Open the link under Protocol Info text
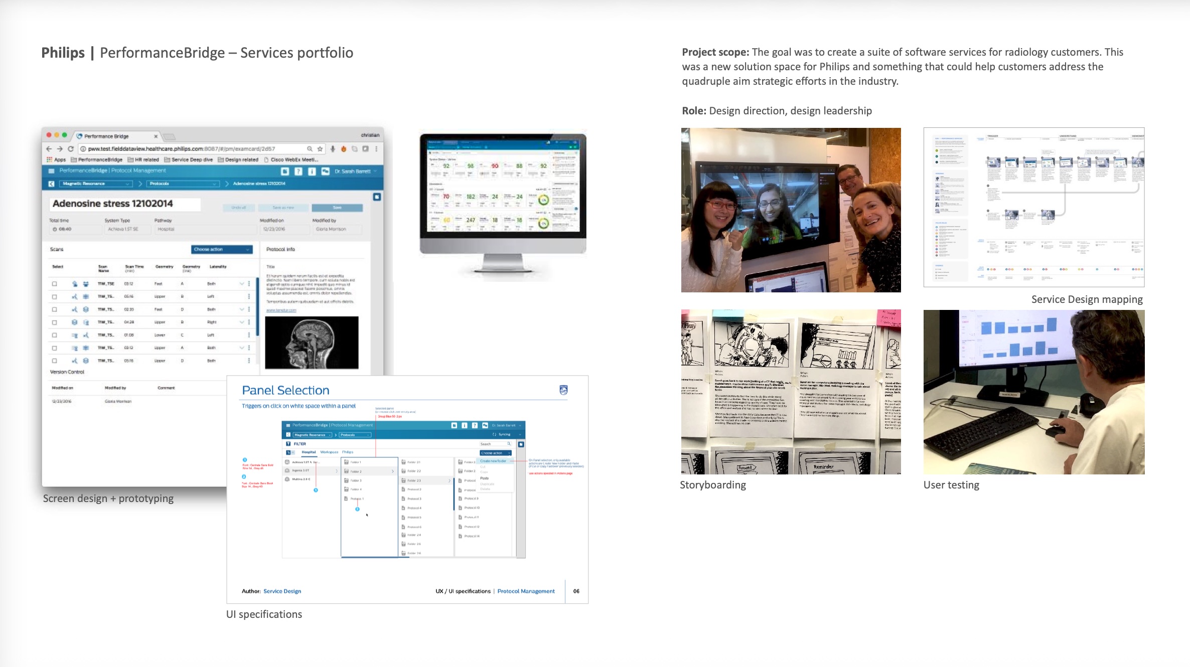Screen dimensions: 1190x667 tap(281, 310)
